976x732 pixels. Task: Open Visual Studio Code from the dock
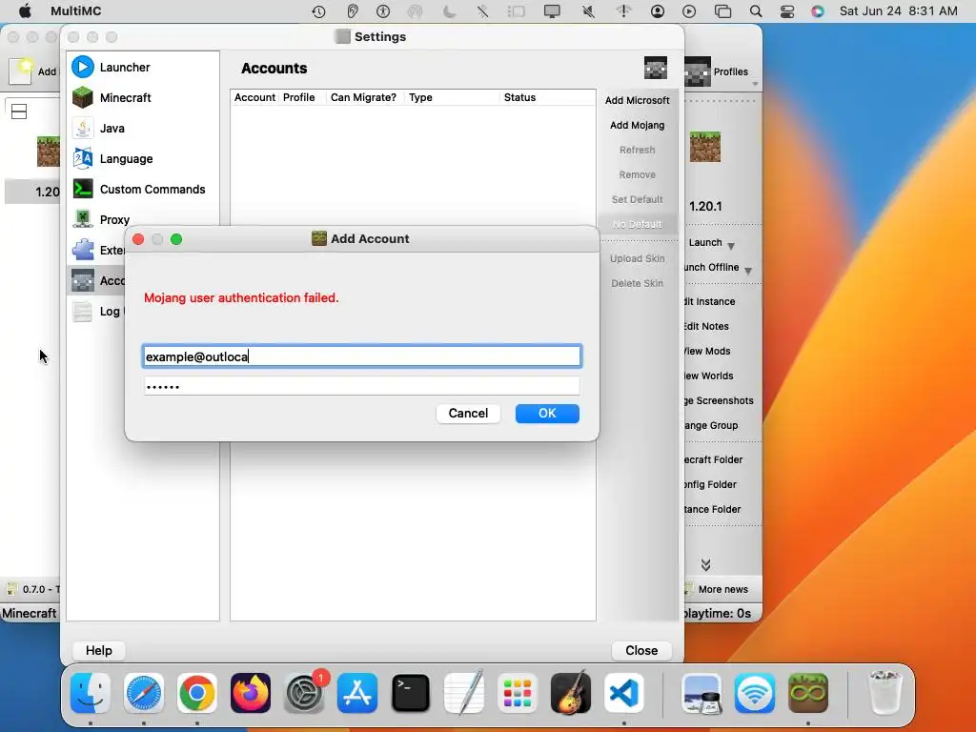pyautogui.click(x=624, y=693)
